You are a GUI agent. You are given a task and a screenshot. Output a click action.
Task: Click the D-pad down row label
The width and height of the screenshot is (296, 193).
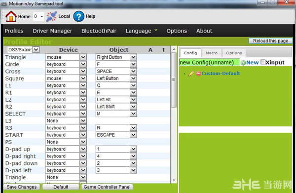click(x=21, y=163)
